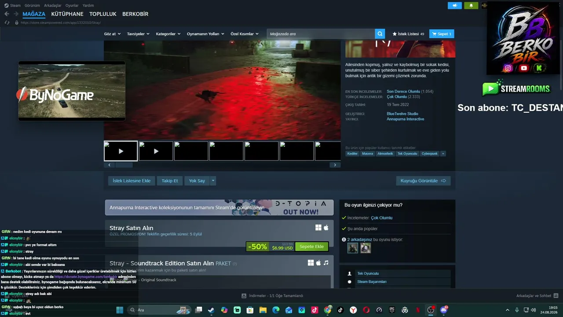Image resolution: width=563 pixels, height=317 pixels.
Task: Switch to the KÜTÜPHANE tab
Action: tap(67, 14)
